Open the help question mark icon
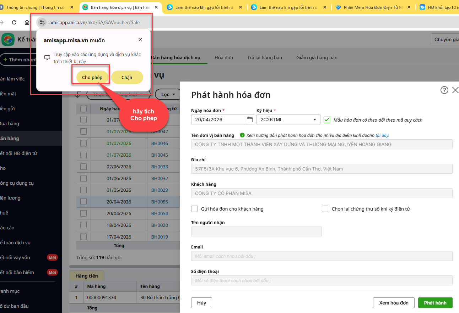This screenshot has width=459, height=313. tap(444, 90)
